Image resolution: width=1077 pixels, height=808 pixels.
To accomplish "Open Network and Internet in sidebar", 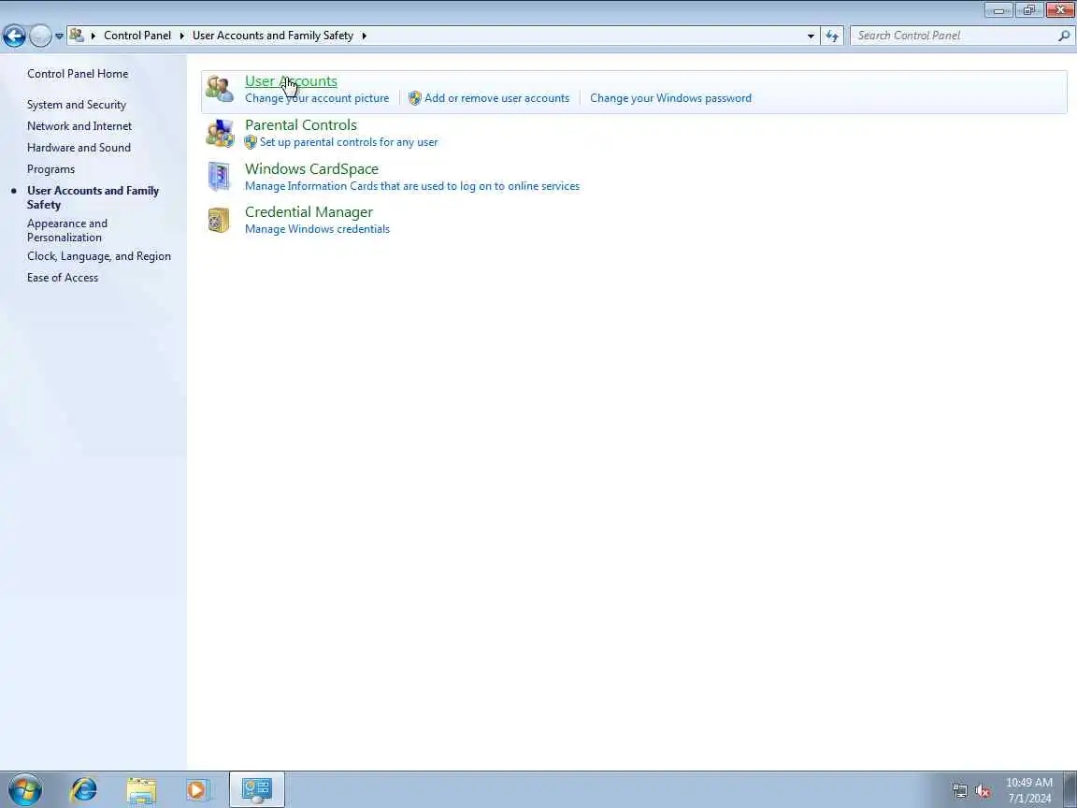I will click(x=79, y=125).
